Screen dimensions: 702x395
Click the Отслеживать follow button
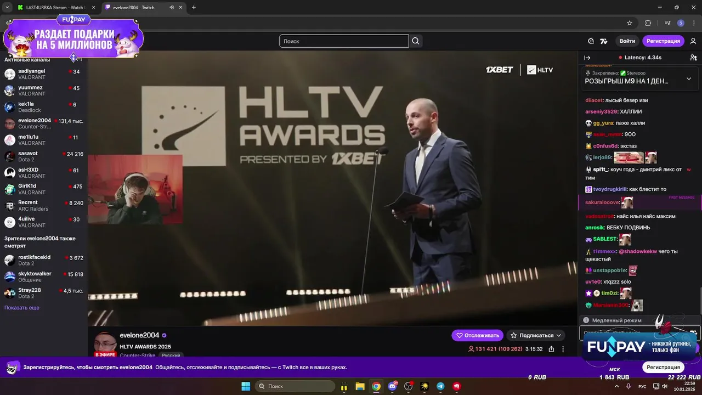477,335
